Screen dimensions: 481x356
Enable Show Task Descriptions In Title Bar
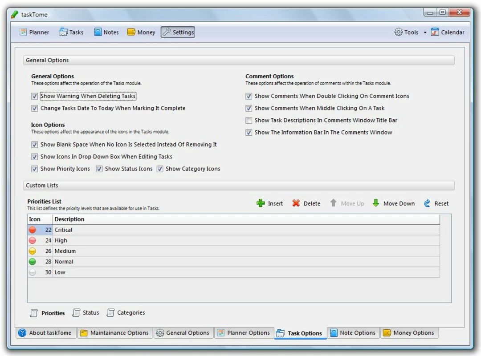click(249, 121)
